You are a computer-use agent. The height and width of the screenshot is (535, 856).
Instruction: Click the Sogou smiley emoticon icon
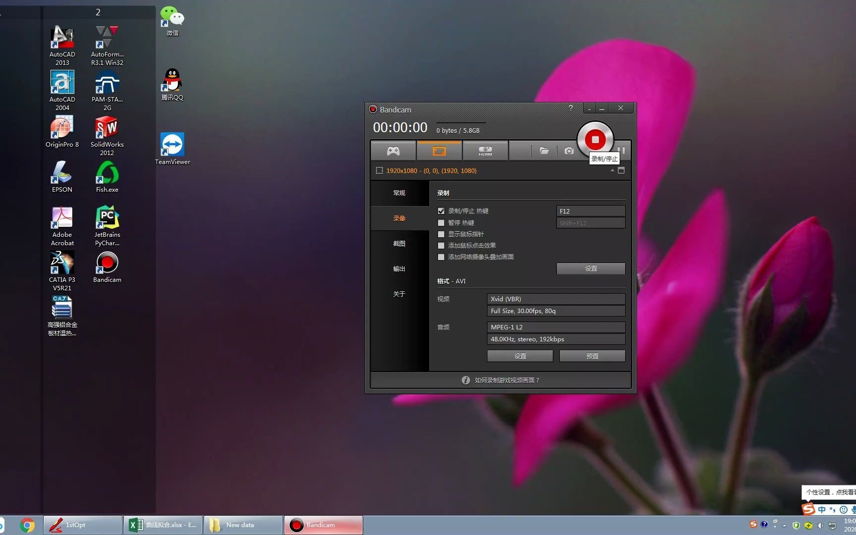coord(843,509)
